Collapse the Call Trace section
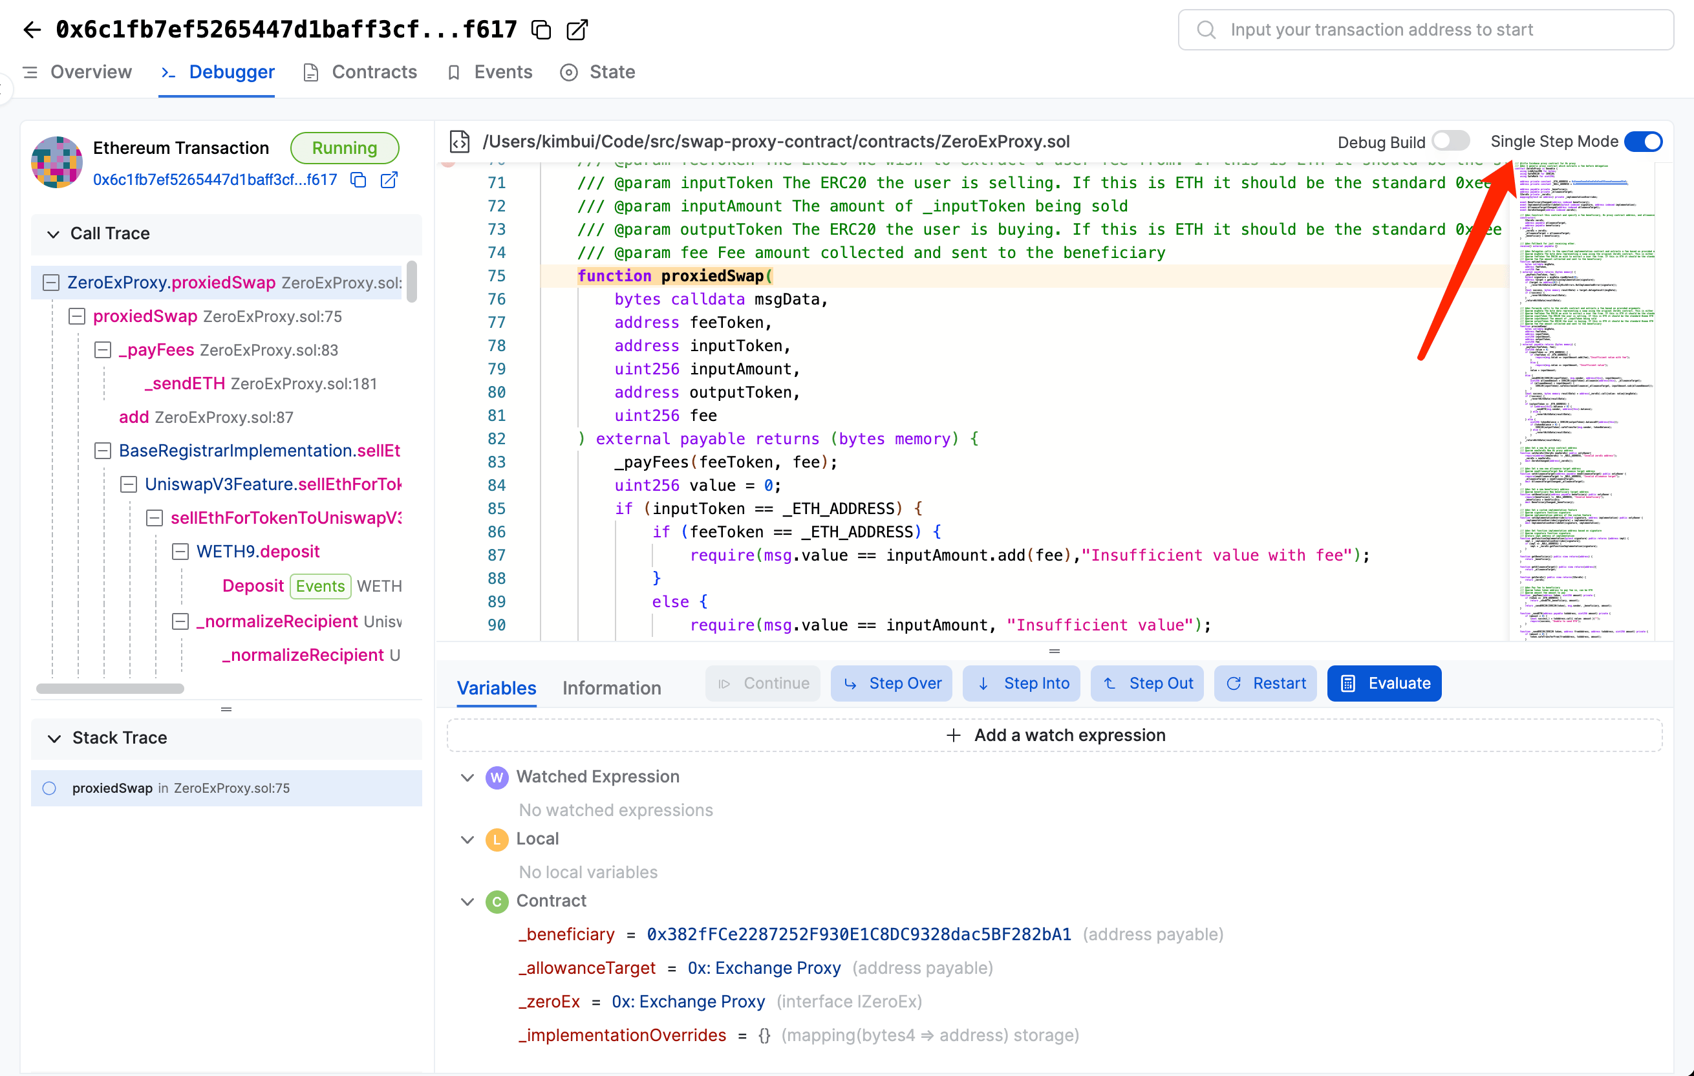1694x1076 pixels. click(x=54, y=233)
